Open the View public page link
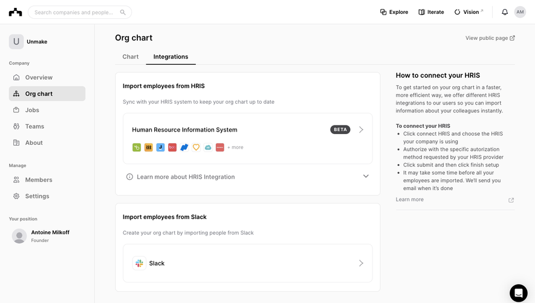The height and width of the screenshot is (303, 535). point(490,38)
